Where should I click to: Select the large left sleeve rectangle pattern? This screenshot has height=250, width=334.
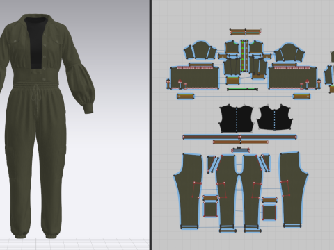[195, 78]
